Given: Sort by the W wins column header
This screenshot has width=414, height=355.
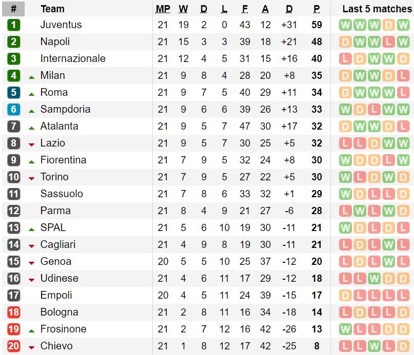Looking at the screenshot, I should (x=183, y=9).
